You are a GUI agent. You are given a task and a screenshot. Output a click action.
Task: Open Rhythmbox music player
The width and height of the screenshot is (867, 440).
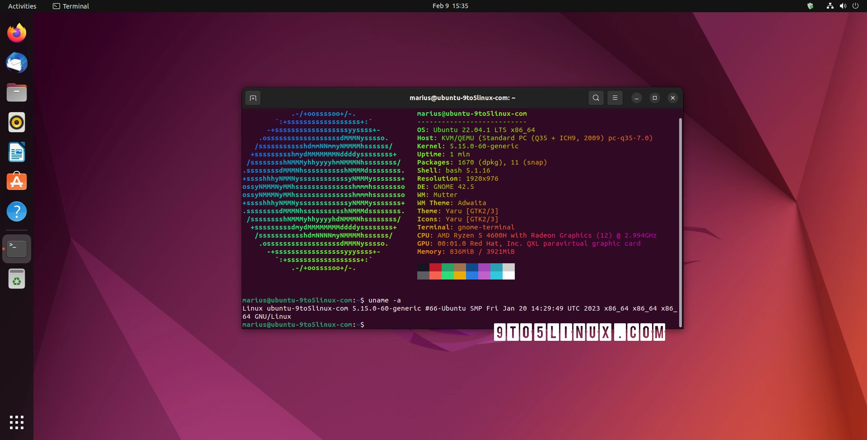tap(17, 122)
